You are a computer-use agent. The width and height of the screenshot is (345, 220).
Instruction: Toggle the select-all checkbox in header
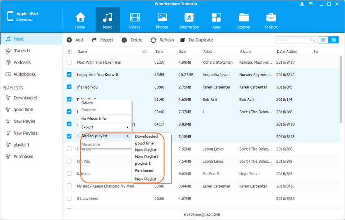(69, 52)
